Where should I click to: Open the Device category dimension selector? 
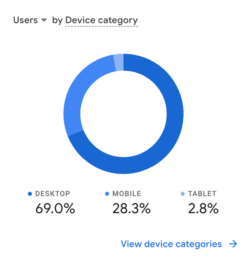(101, 20)
